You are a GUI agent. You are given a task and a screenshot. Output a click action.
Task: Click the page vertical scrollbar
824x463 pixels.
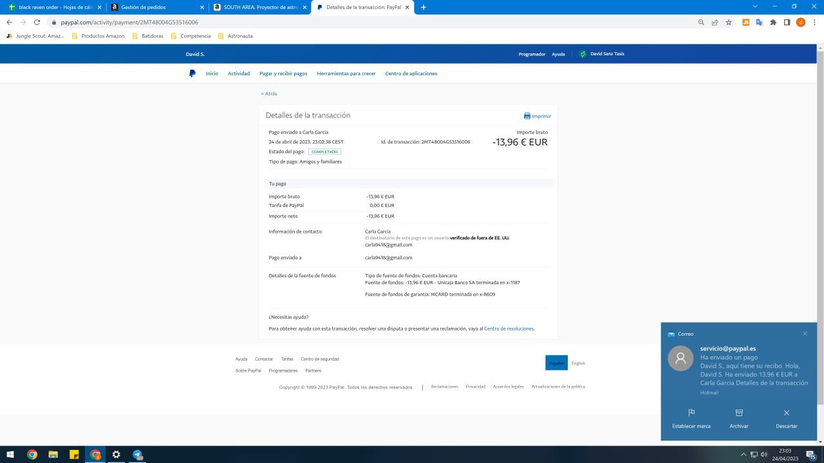pos(819,193)
